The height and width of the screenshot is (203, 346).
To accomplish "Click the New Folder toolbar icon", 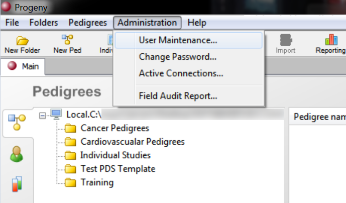I will click(x=22, y=41).
